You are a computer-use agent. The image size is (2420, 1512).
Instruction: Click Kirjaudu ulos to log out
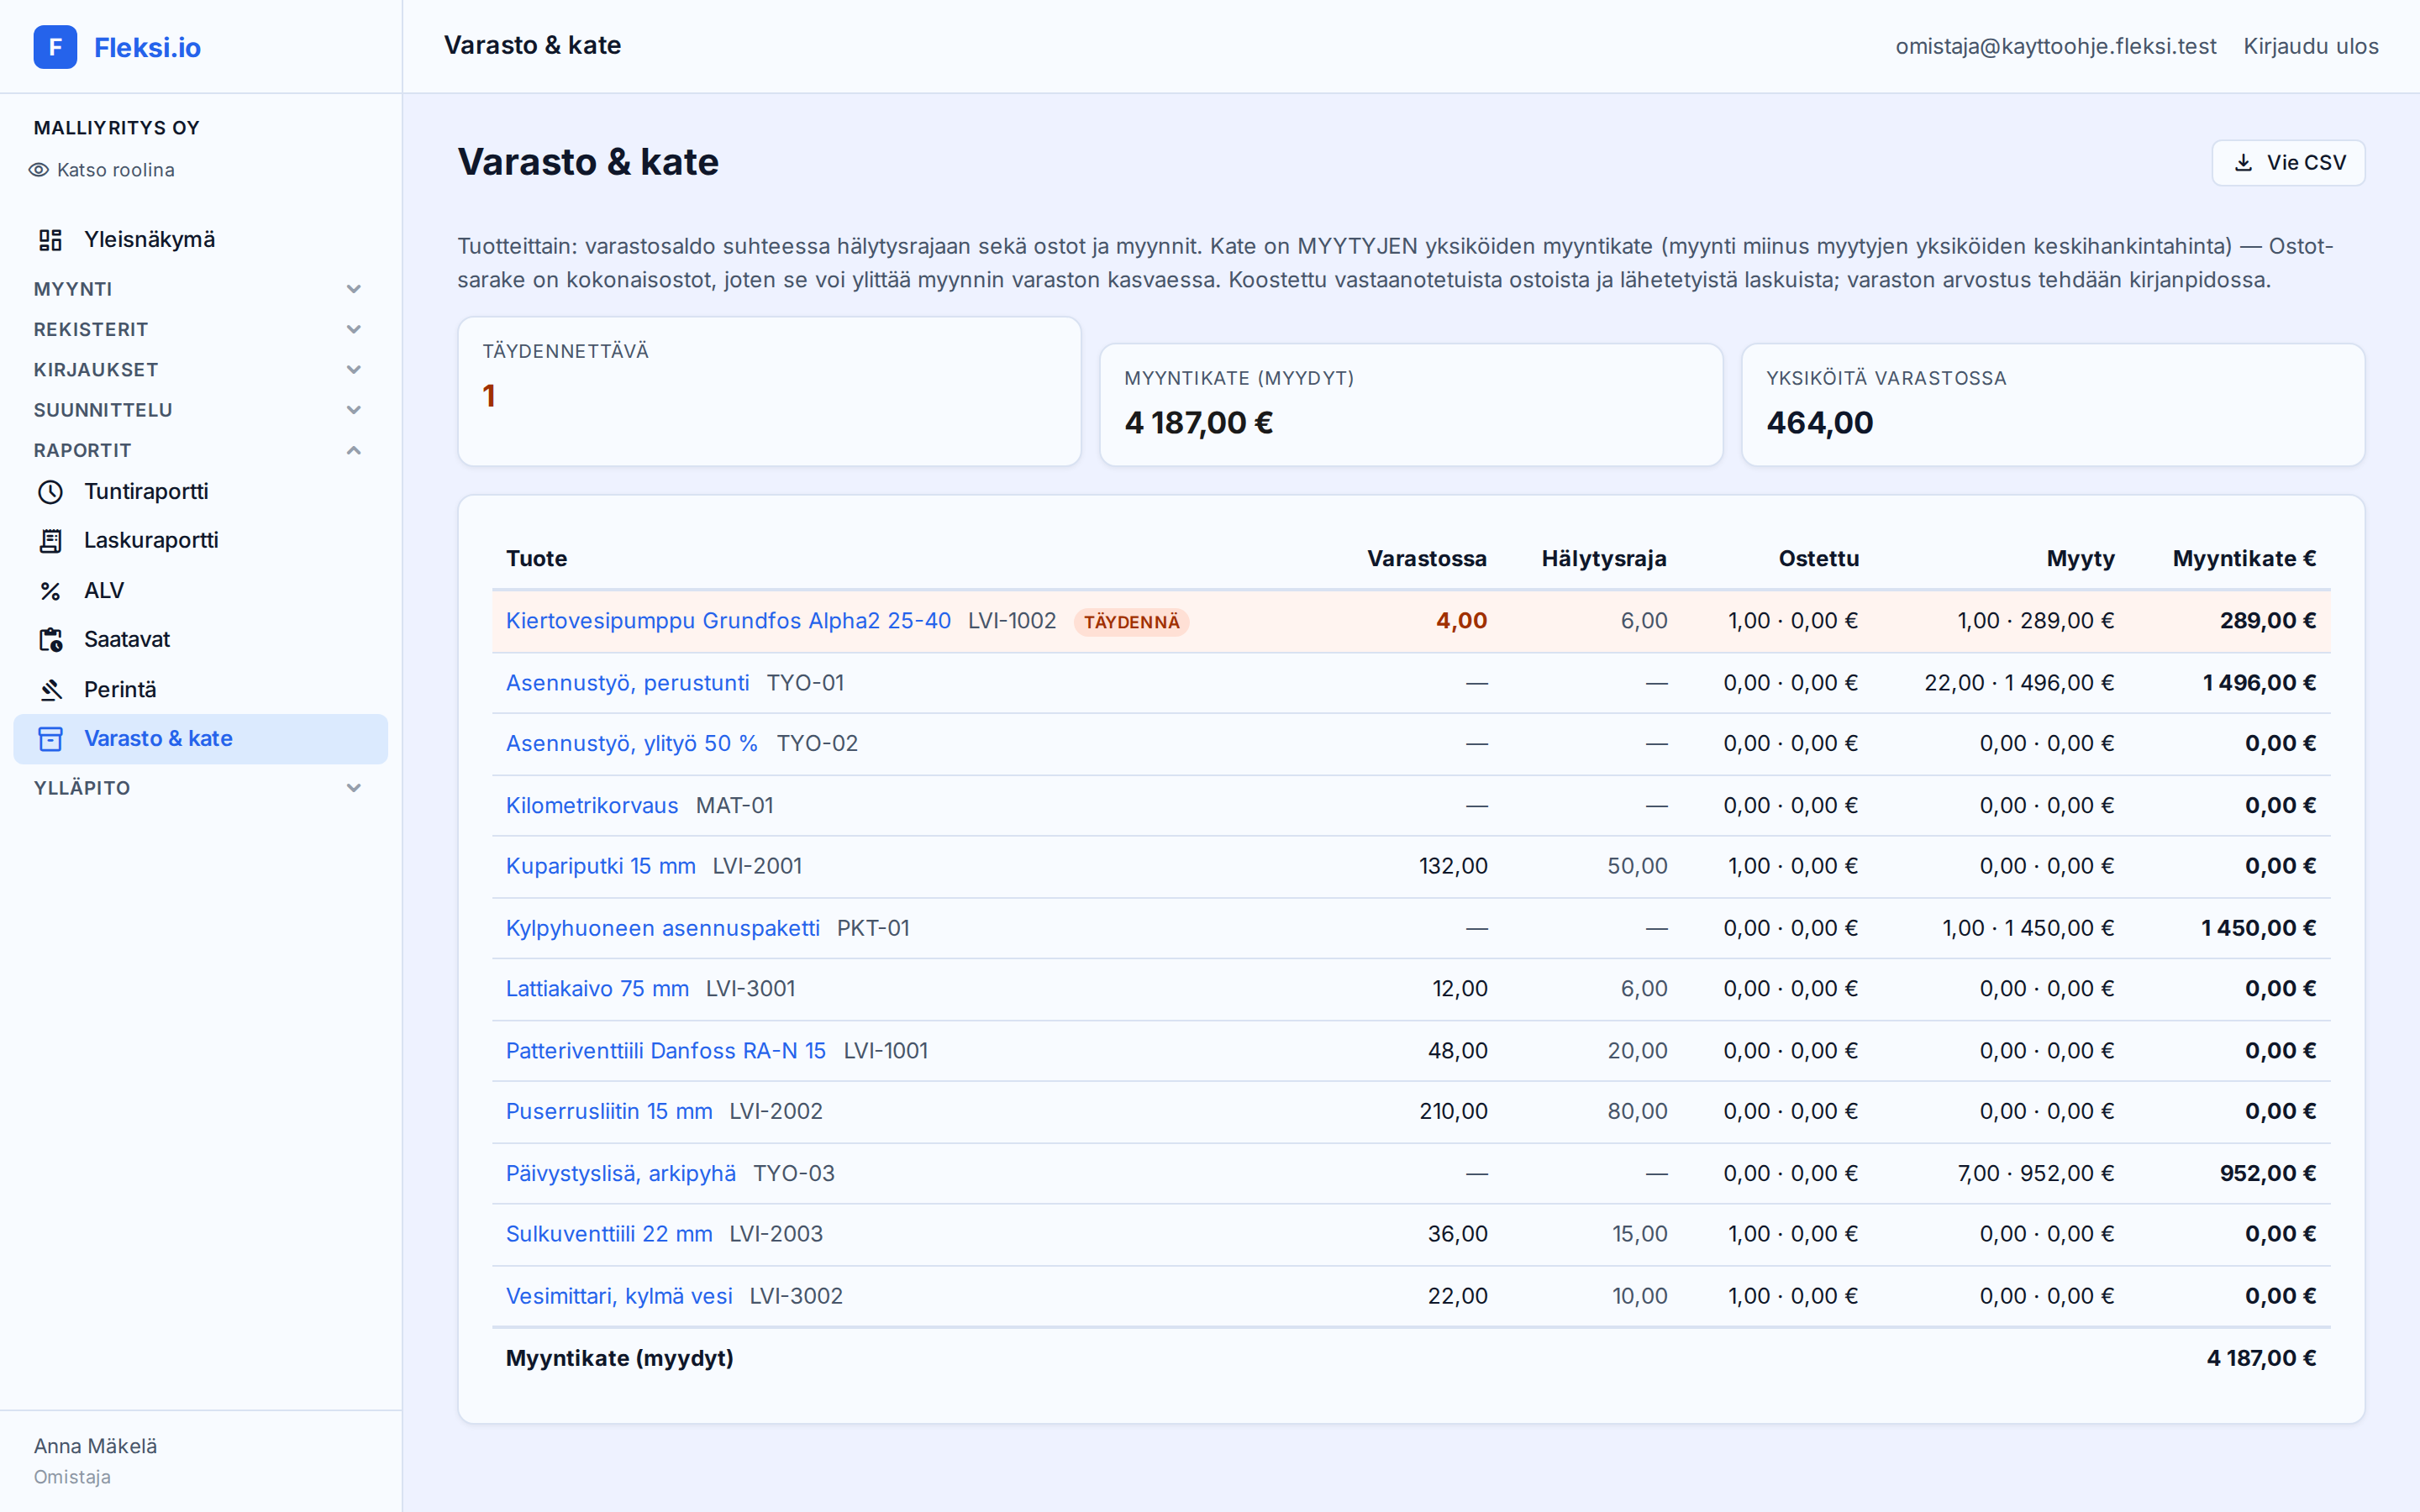[2310, 46]
